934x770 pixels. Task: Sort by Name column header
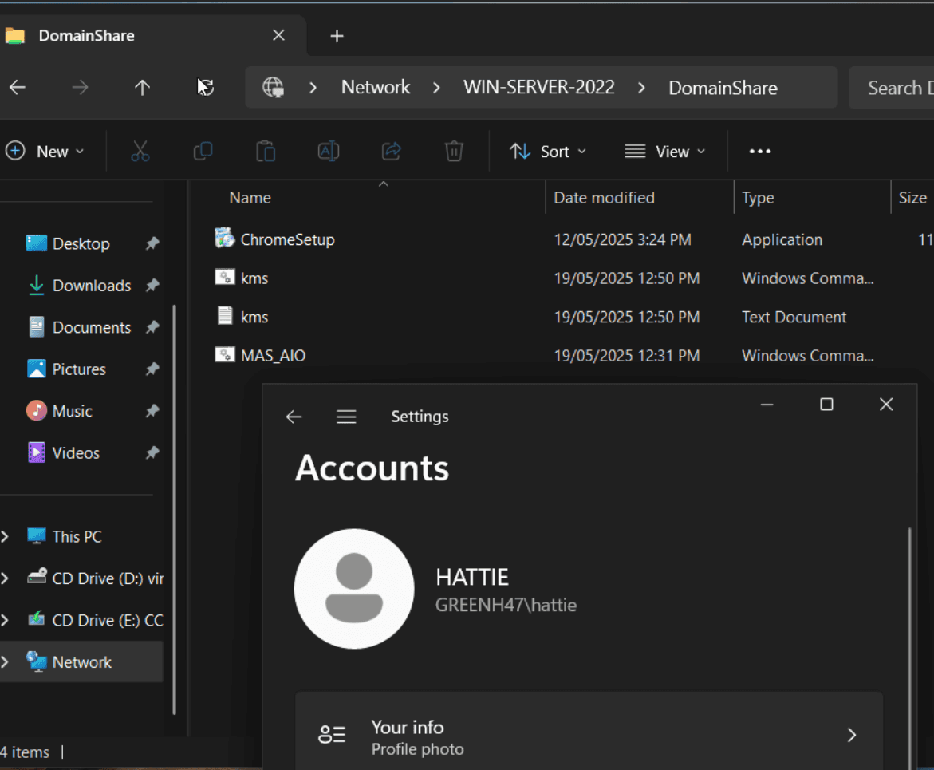tap(250, 198)
